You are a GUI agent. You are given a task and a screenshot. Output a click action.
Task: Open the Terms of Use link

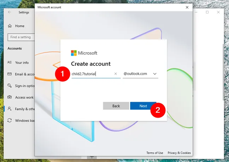point(155,153)
